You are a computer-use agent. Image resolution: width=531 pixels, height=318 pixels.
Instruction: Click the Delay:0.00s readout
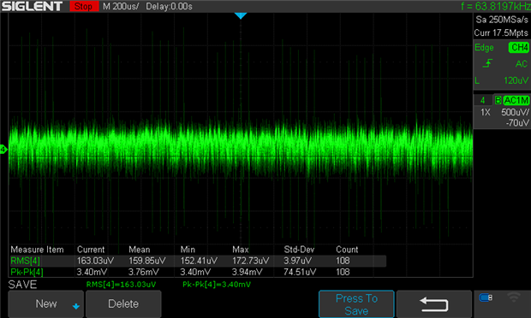pyautogui.click(x=169, y=7)
